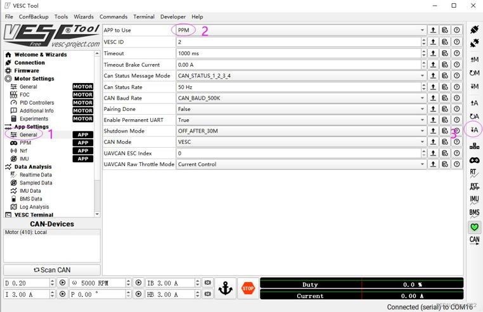The height and width of the screenshot is (312, 483).
Task: Write motor configuration (↓M icon)
Action: (x=474, y=86)
